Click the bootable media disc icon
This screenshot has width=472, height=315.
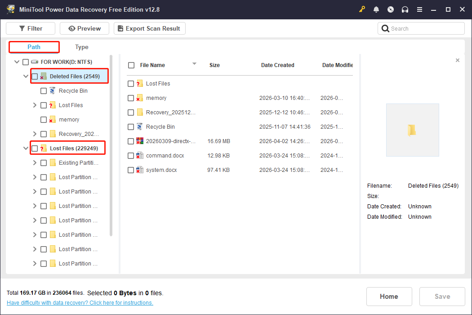(x=391, y=9)
